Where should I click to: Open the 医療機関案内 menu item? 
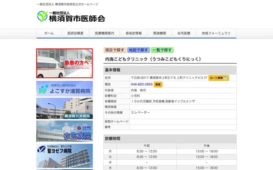pos(104,33)
